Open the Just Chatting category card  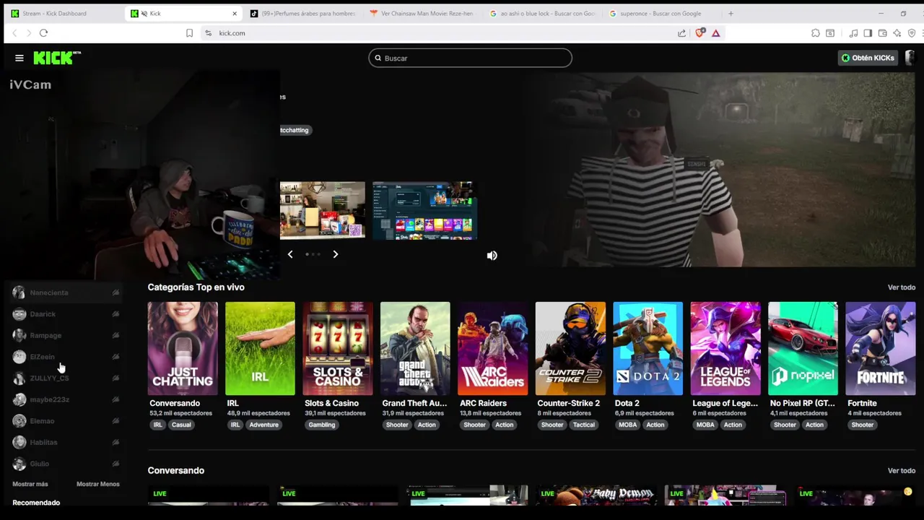tap(183, 349)
